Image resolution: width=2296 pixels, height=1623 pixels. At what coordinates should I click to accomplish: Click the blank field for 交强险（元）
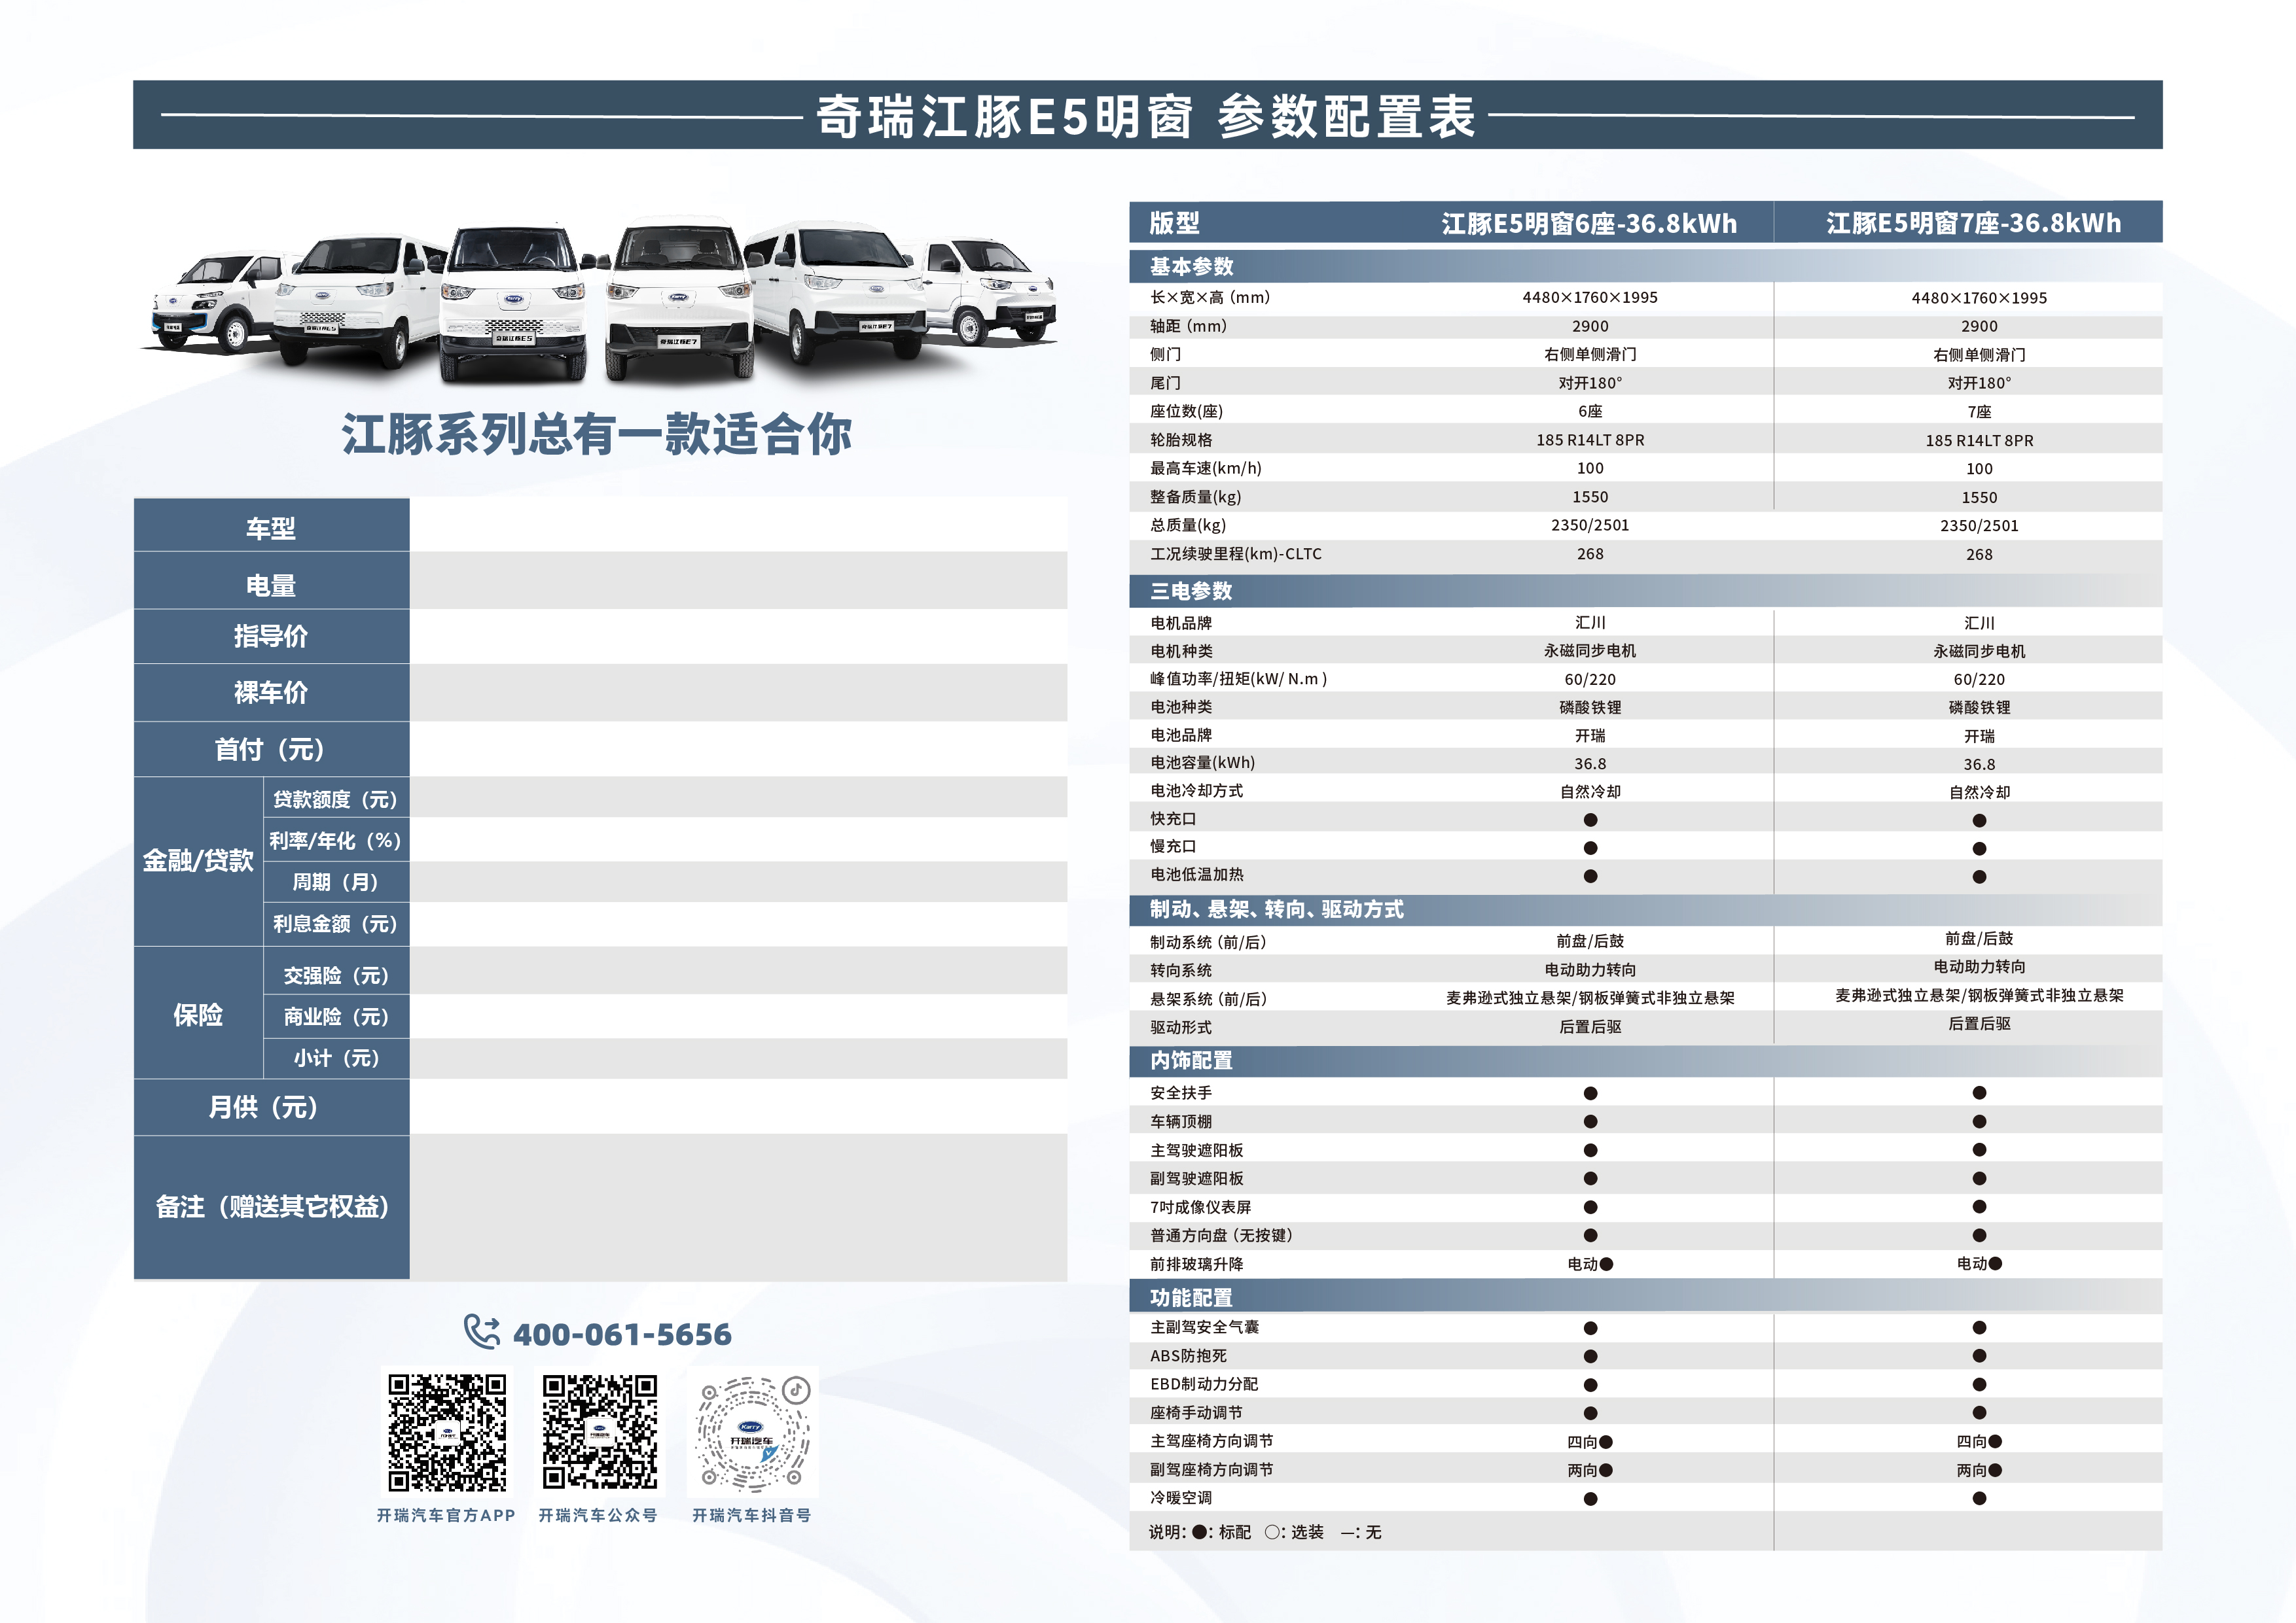pyautogui.click(x=738, y=970)
